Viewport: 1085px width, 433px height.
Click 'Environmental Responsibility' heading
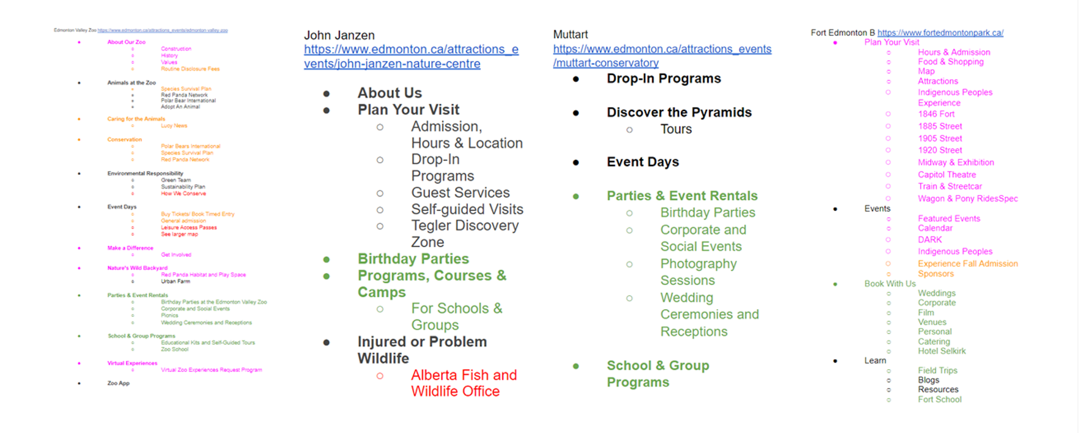145,174
